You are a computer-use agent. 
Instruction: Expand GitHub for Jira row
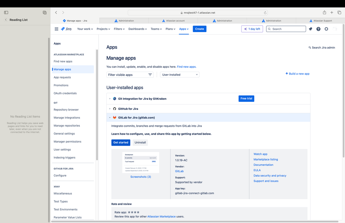110,109
